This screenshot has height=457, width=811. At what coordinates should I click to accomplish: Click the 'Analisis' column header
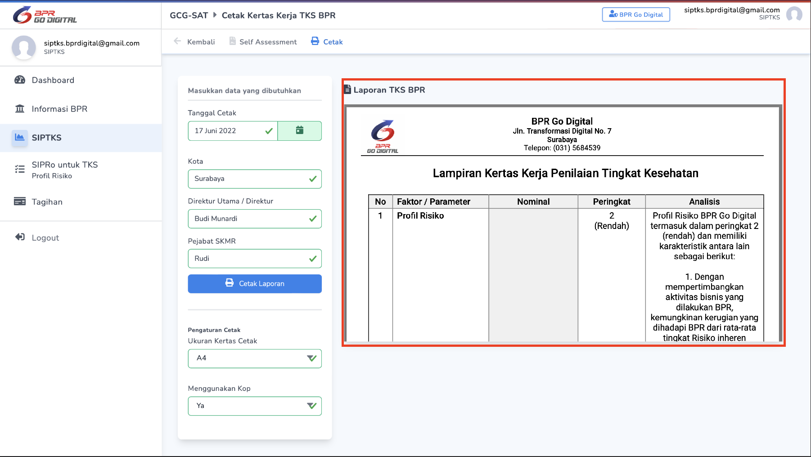[x=704, y=202]
